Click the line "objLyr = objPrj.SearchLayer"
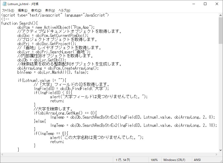Viewport: 223px width, 163px height. click(54, 52)
